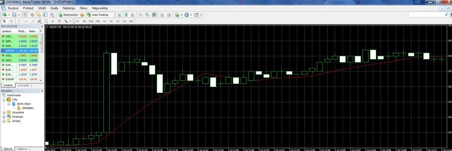452x151 pixels.
Task: Open the tile windows icon
Action: 154,15
